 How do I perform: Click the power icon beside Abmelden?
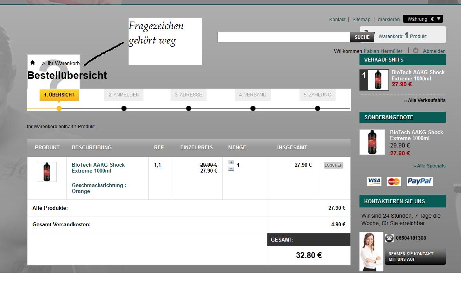[x=416, y=51]
